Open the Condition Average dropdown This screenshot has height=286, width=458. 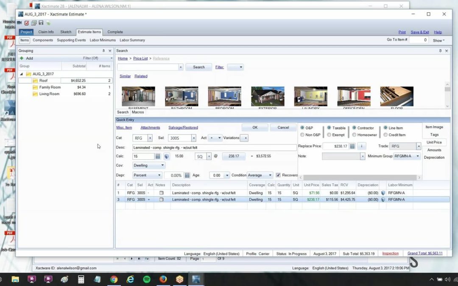click(x=260, y=175)
